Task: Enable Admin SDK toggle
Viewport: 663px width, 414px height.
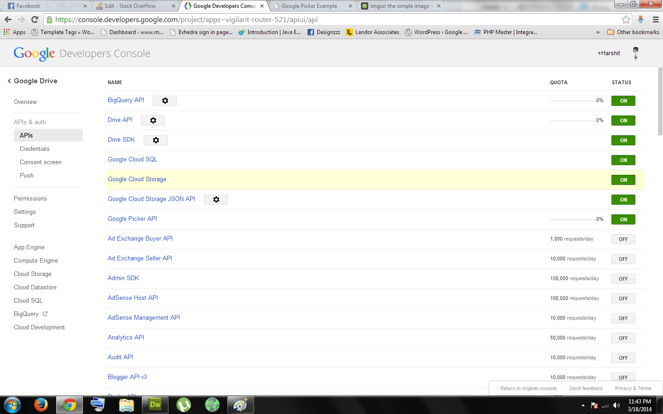Action: [x=623, y=279]
